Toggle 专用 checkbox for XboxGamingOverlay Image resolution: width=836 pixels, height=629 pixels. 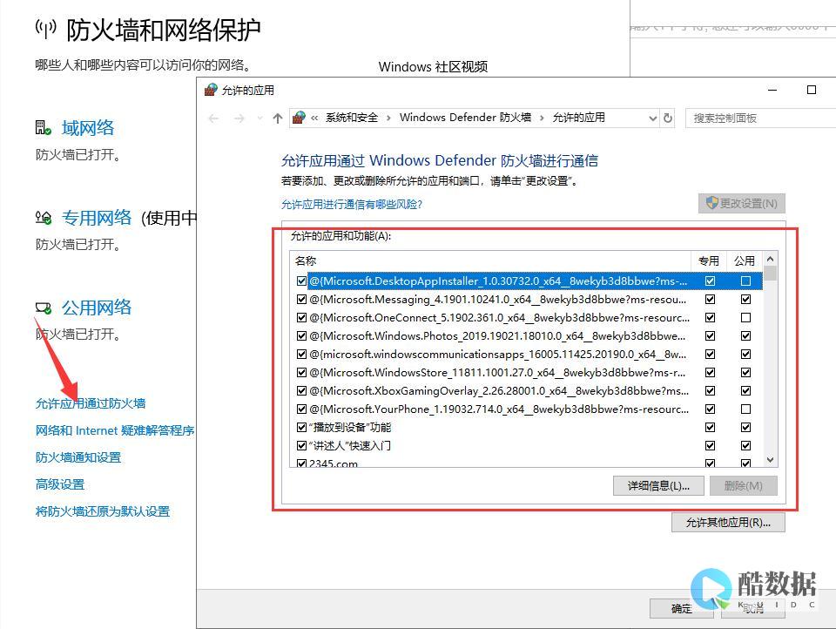[x=711, y=390]
